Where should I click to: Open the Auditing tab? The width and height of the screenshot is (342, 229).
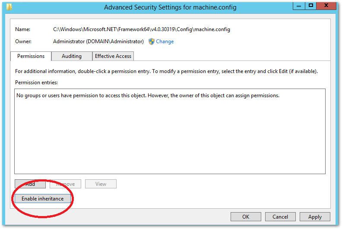pos(72,56)
